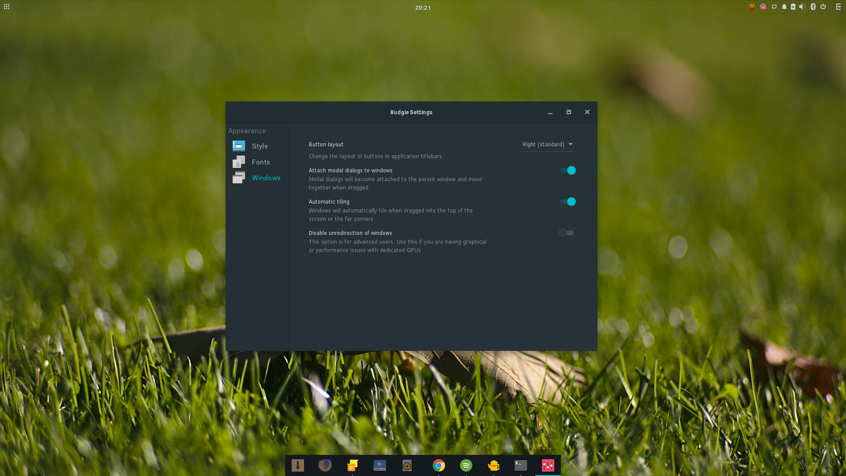Click the orange hexagon tray icon
This screenshot has height=476, width=846.
tap(752, 7)
